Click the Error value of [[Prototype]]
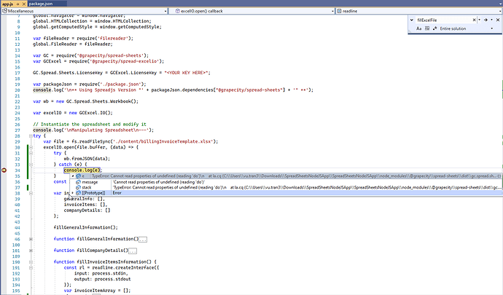This screenshot has width=503, height=295. coord(117,193)
